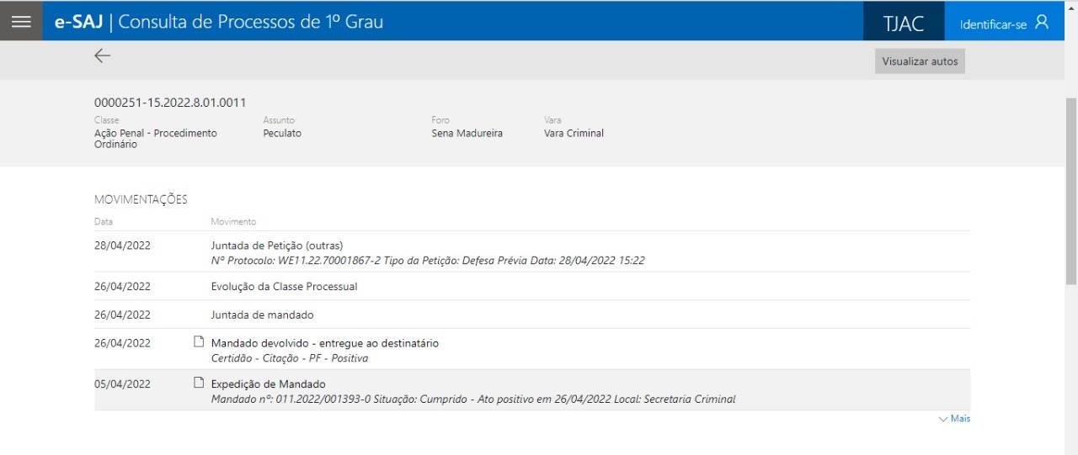Click Consulta de Processos de 1º Grau title

click(250, 22)
